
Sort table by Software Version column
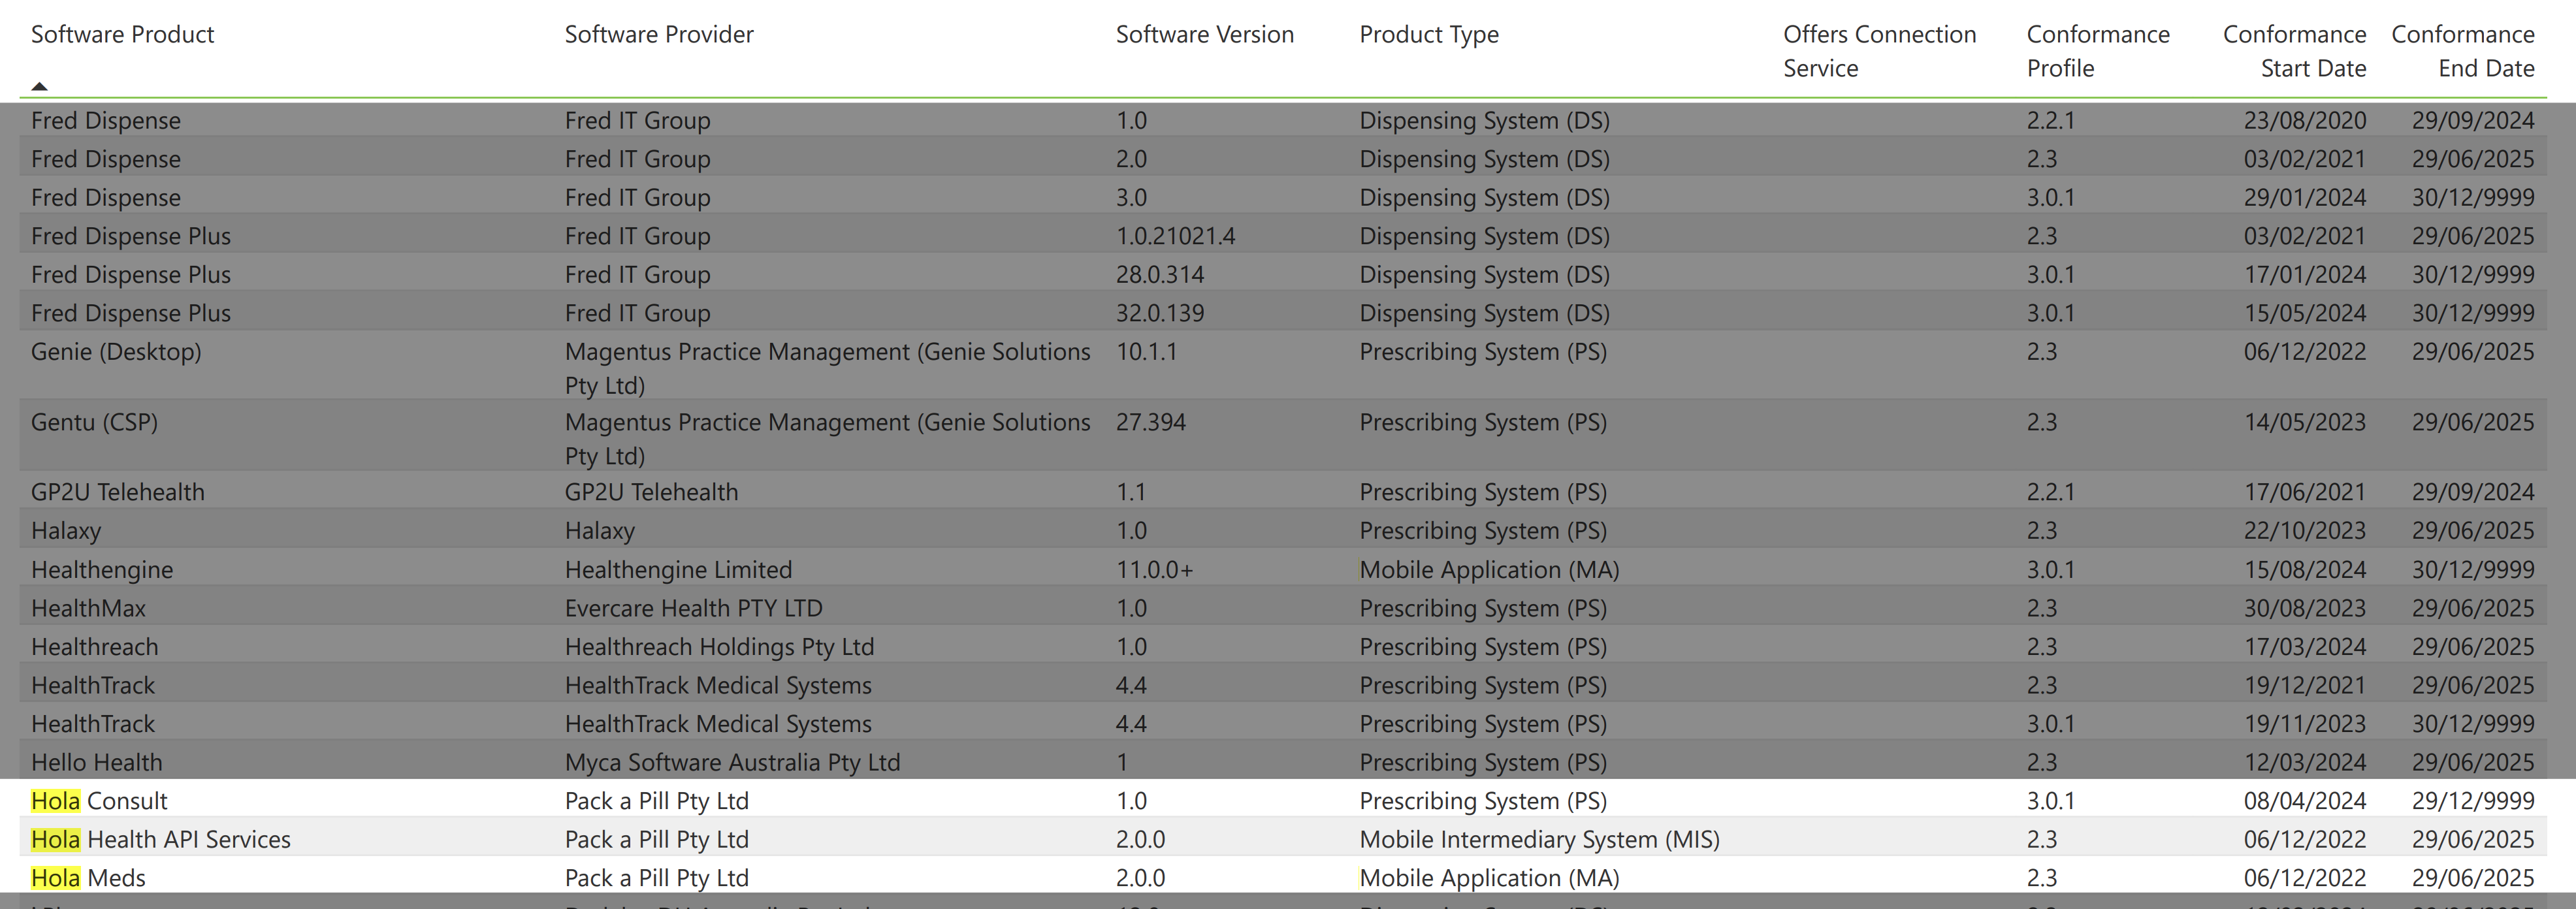[x=1203, y=34]
